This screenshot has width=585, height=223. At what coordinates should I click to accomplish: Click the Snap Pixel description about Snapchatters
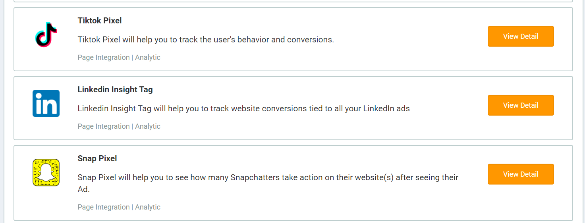coord(268,177)
